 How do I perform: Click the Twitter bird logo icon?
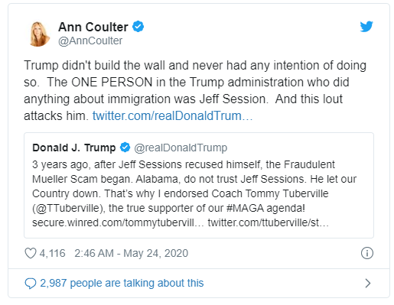click(366, 27)
